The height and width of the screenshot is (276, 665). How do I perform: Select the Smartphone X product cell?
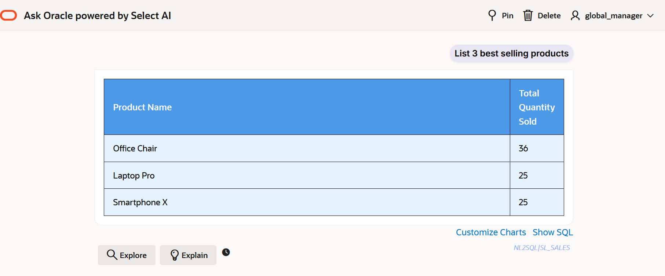pyautogui.click(x=140, y=202)
